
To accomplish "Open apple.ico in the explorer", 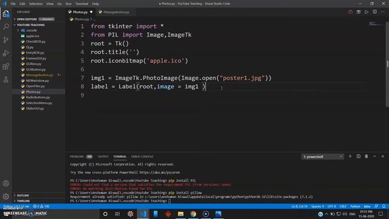I will [38, 36].
